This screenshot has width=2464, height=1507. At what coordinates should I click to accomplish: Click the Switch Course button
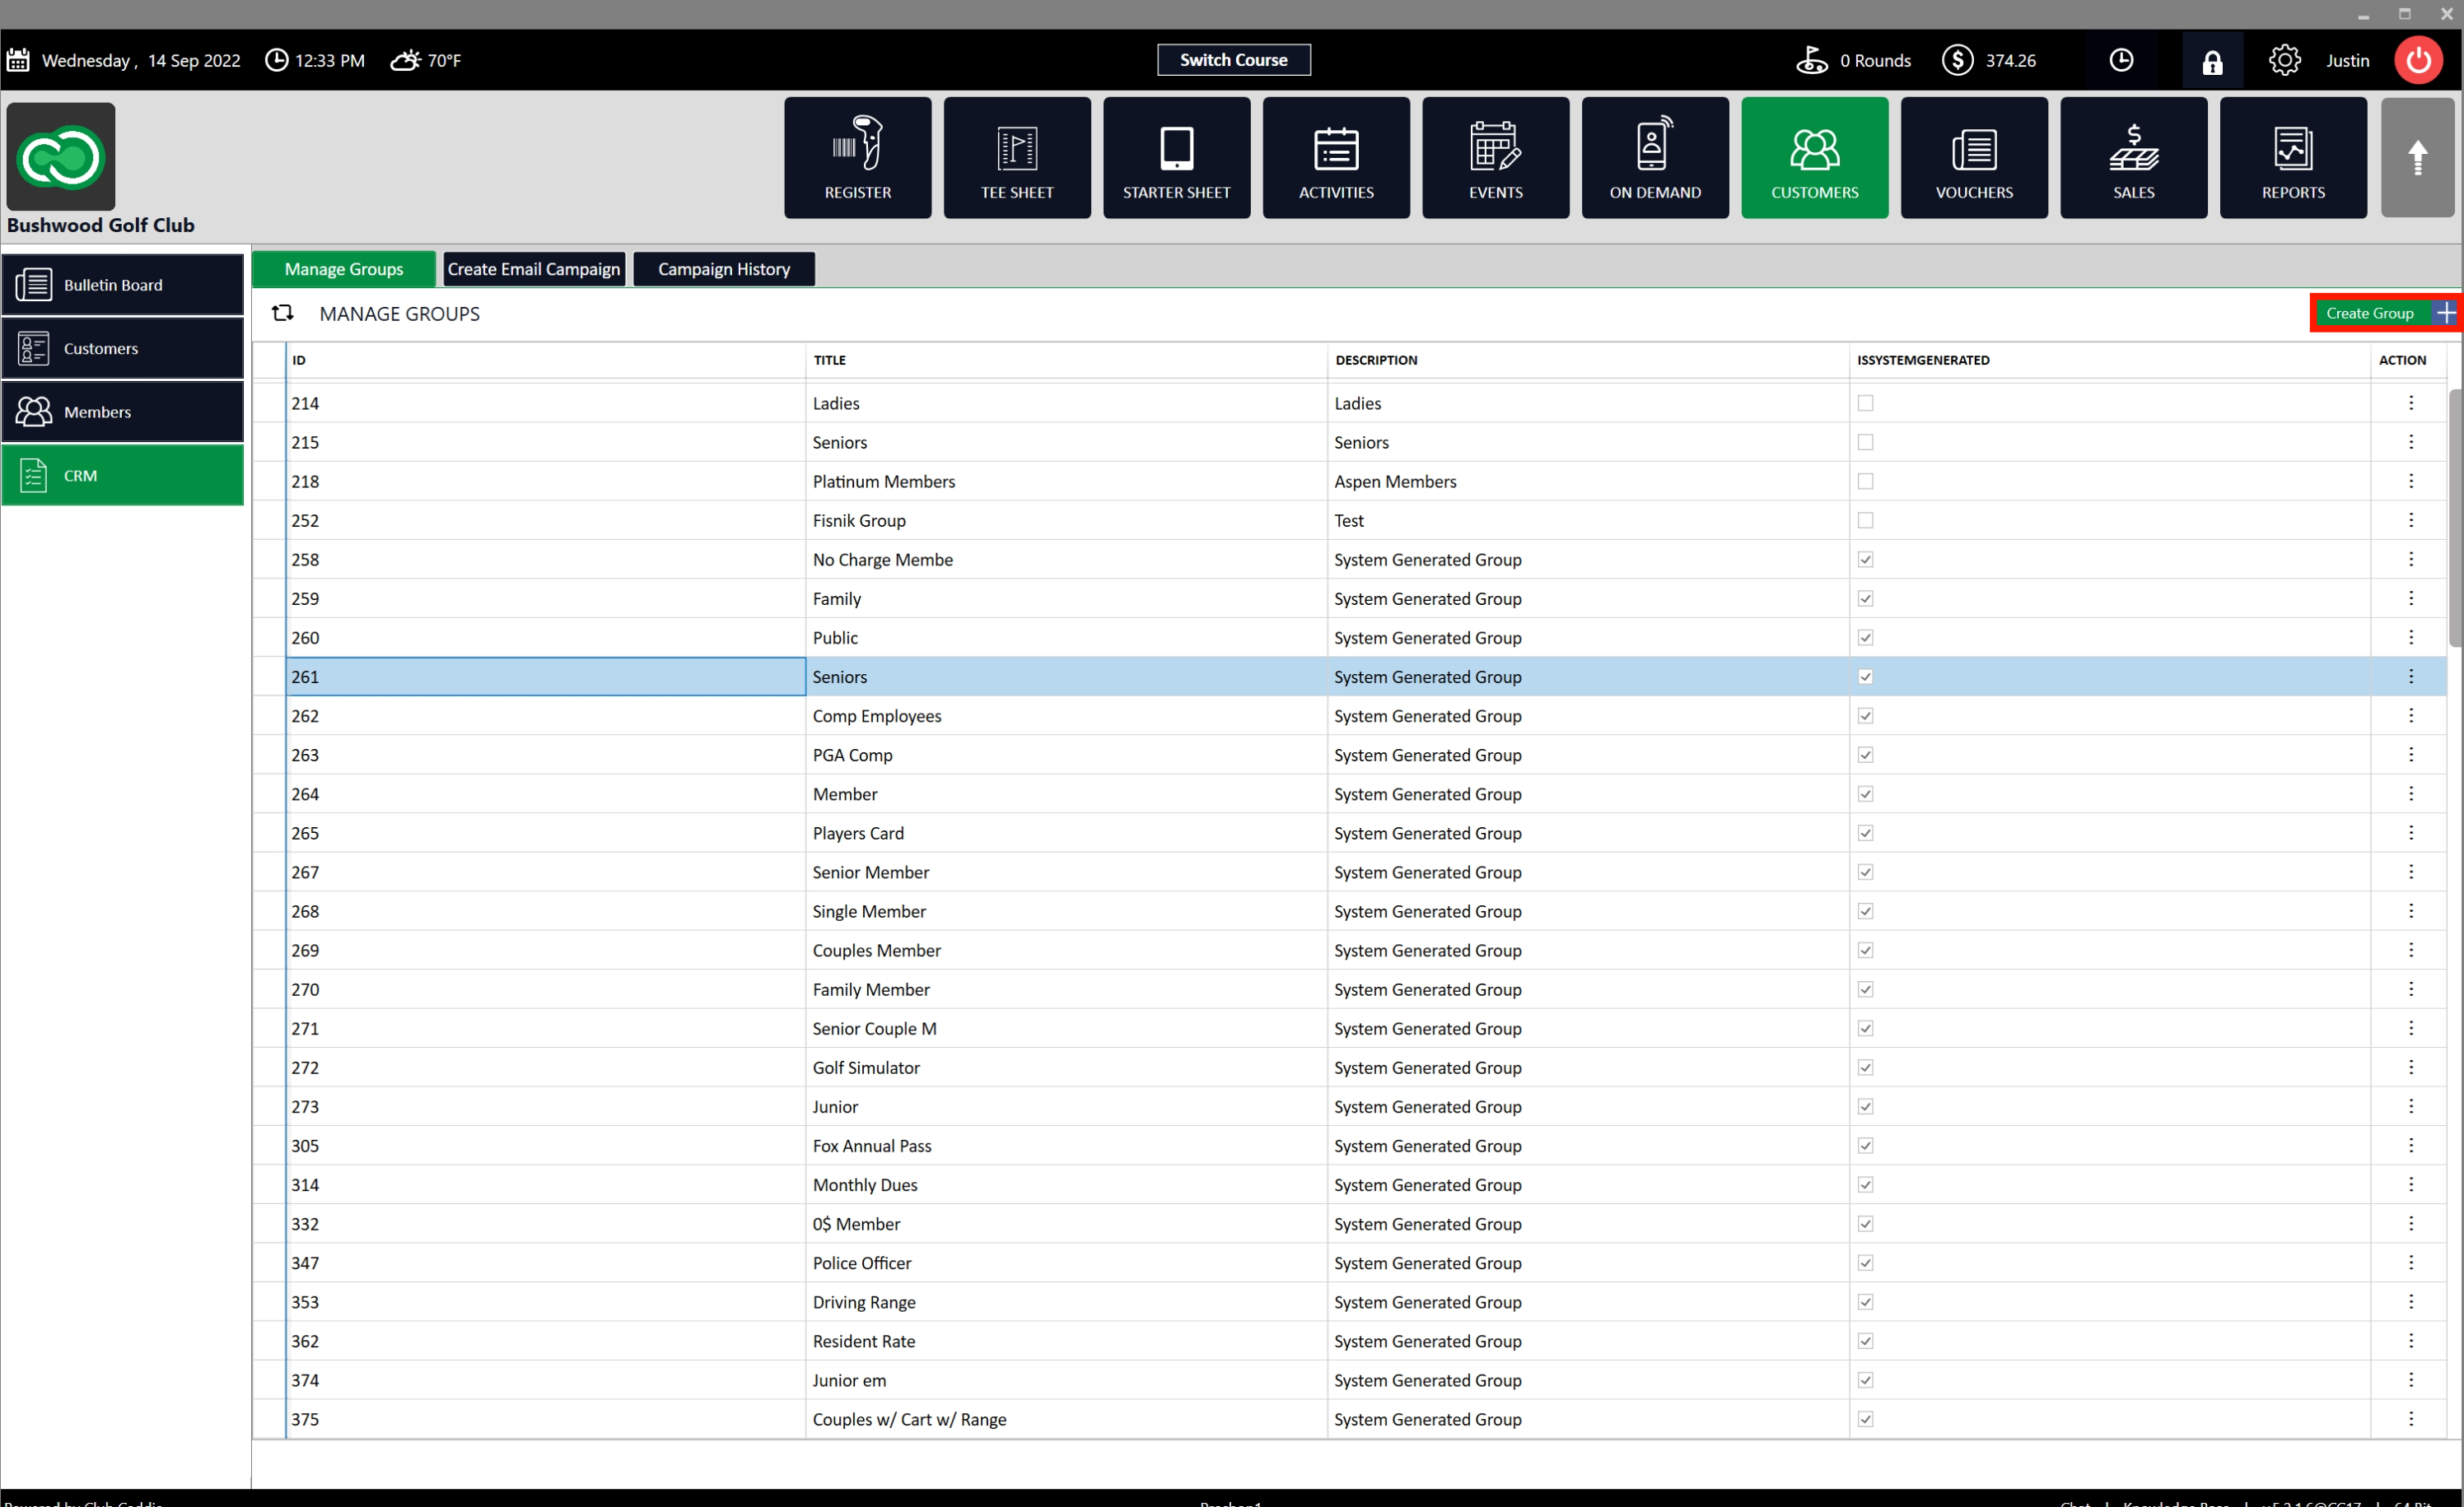click(1233, 60)
